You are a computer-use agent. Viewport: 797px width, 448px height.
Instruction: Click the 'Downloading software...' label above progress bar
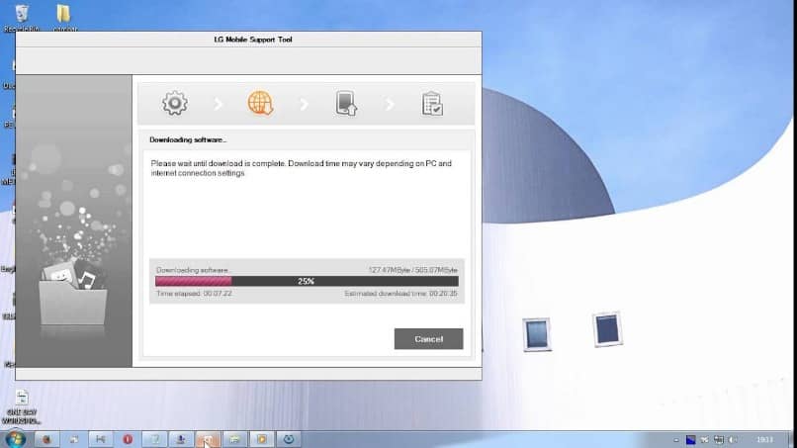tap(194, 270)
